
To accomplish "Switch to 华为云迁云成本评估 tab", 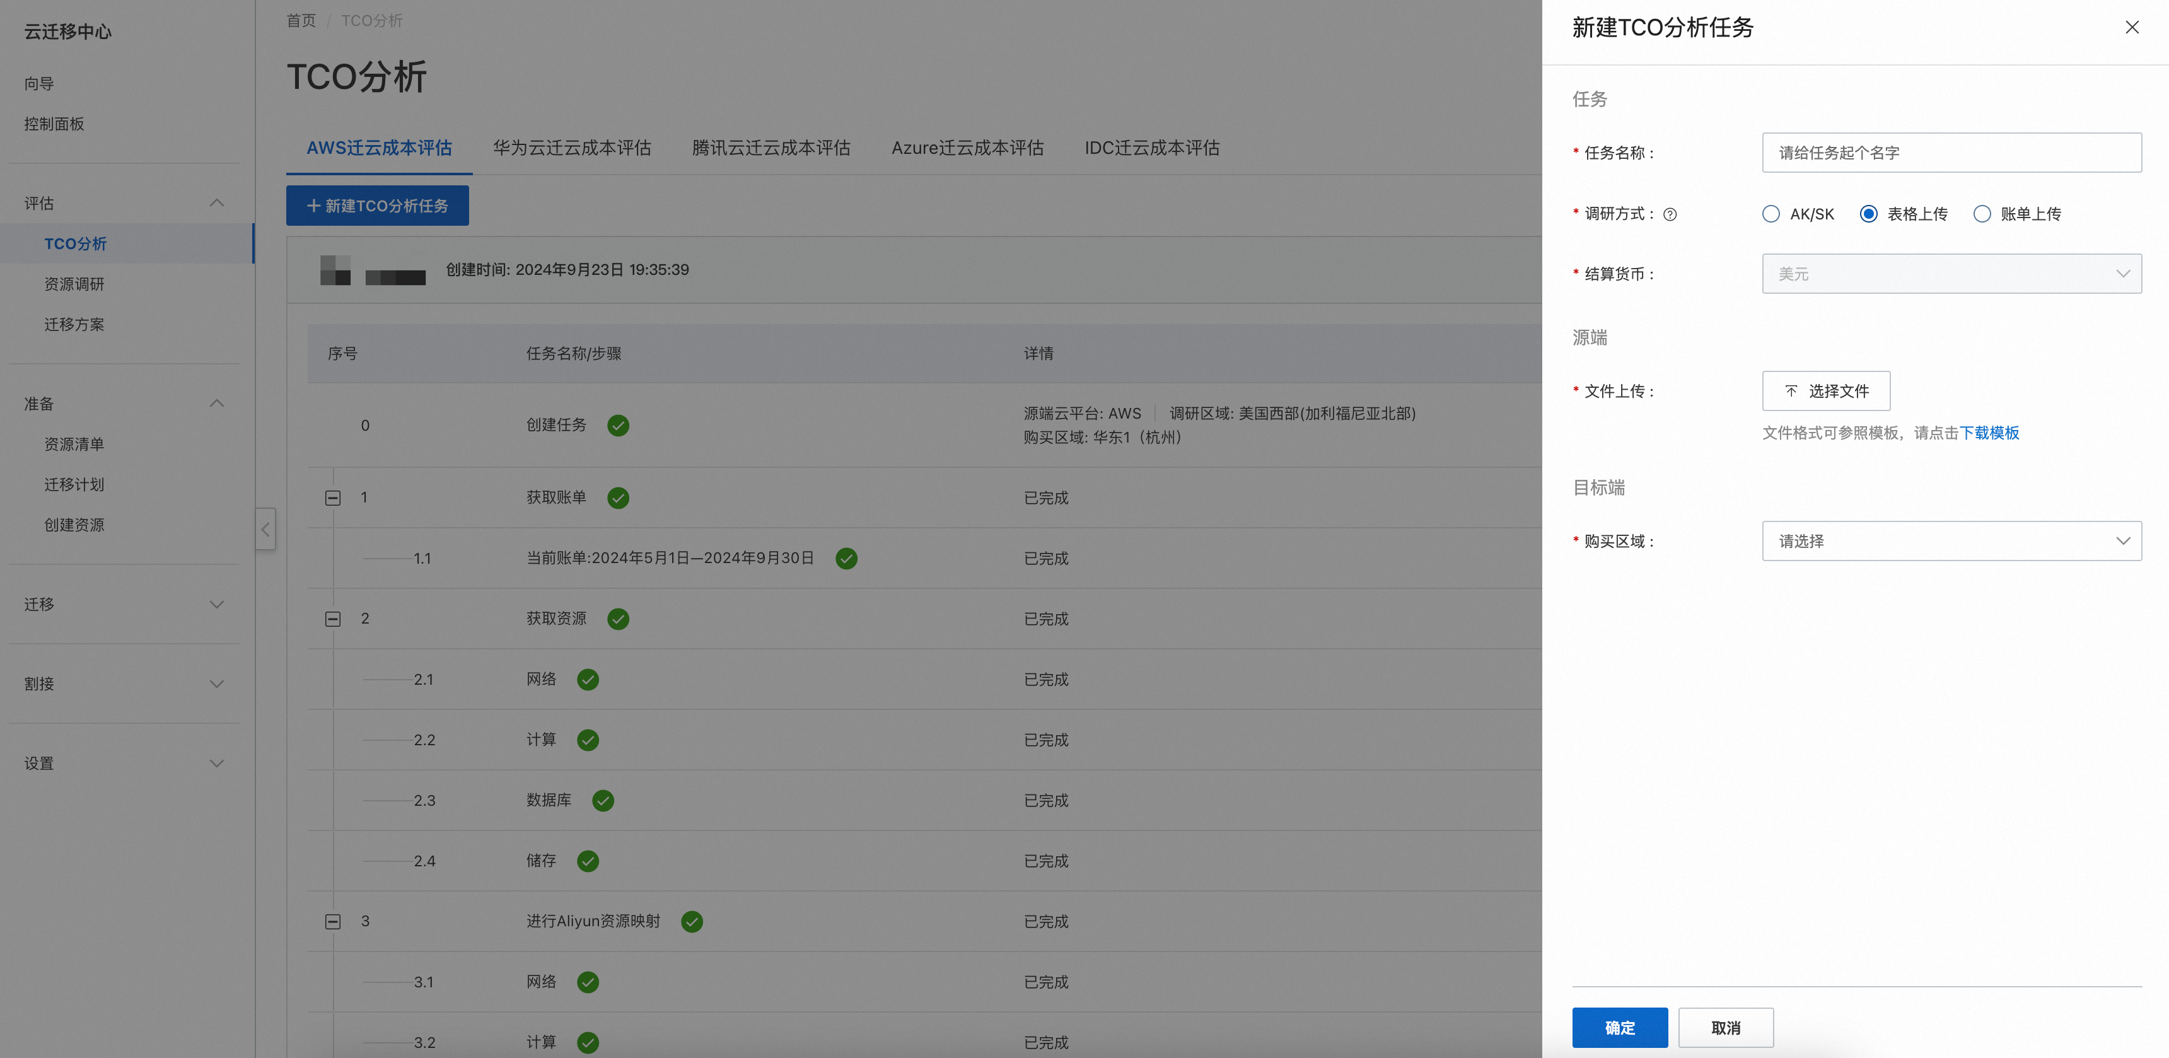I will [x=572, y=148].
